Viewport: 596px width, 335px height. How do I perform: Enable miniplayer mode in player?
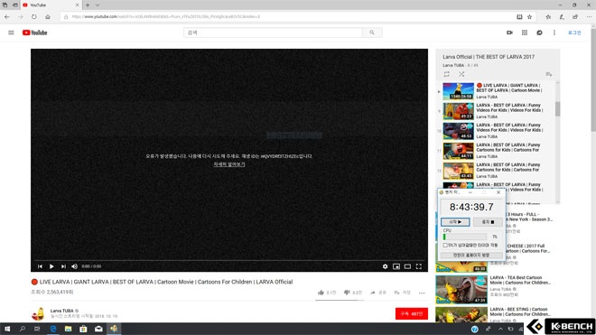[x=396, y=266]
